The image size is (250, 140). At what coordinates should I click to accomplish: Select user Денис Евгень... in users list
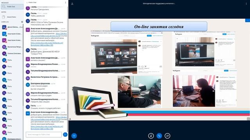click(12, 27)
